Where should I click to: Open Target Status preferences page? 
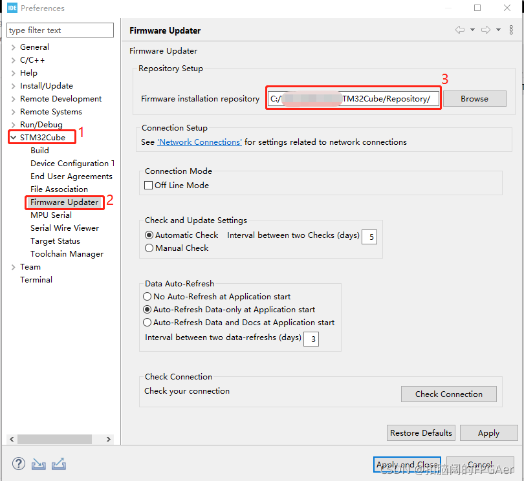56,241
